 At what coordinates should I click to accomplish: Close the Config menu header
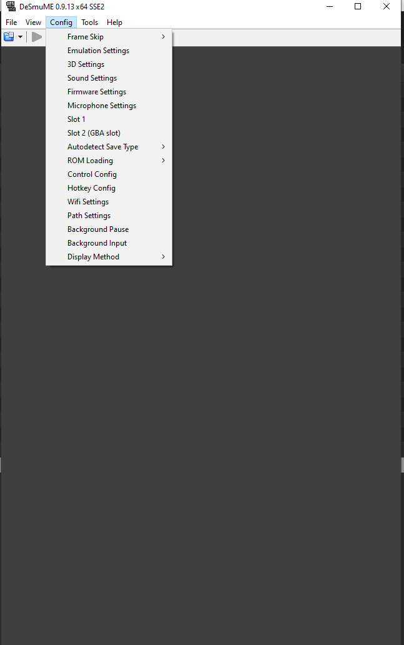pyautogui.click(x=61, y=22)
